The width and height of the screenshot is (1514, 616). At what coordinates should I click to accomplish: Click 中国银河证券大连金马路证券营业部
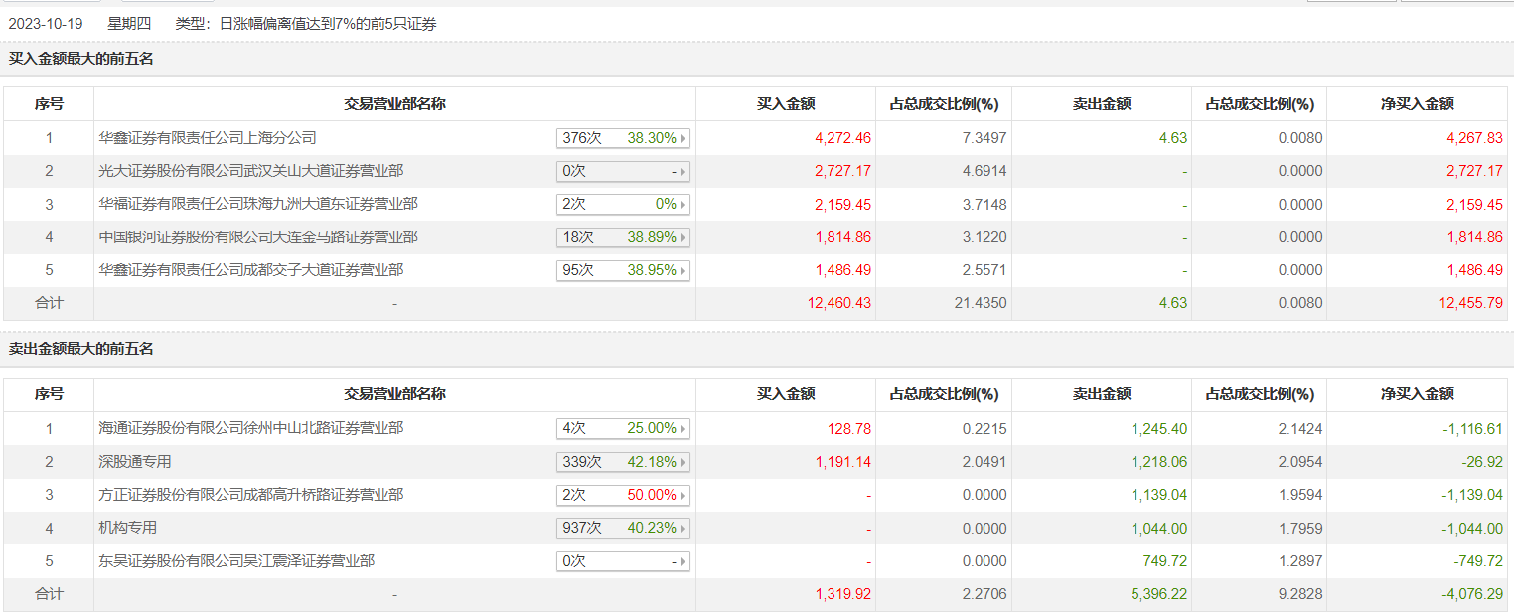click(x=258, y=237)
